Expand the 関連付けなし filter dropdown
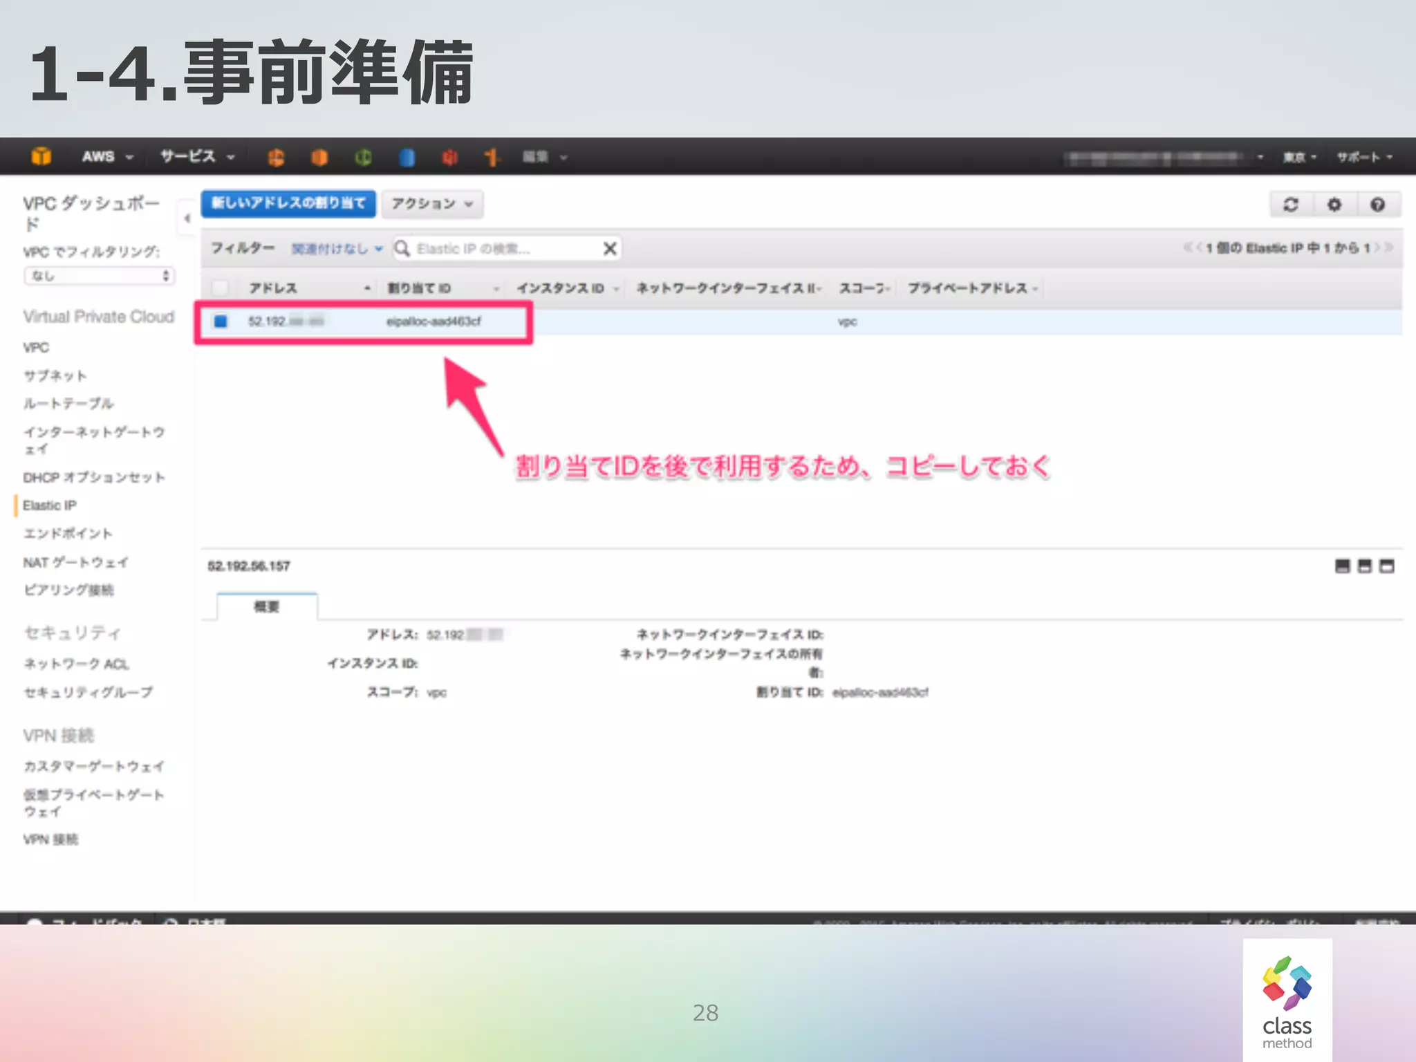Screen dimensions: 1416x1062 click(x=336, y=249)
